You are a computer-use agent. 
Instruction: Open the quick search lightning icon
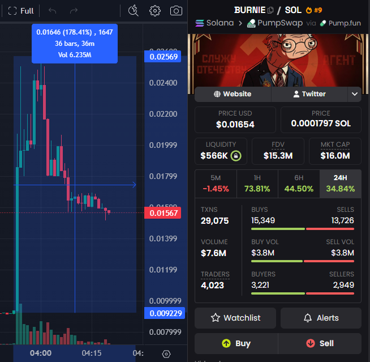point(133,11)
